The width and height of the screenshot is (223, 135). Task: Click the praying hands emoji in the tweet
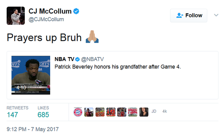pyautogui.click(x=92, y=37)
